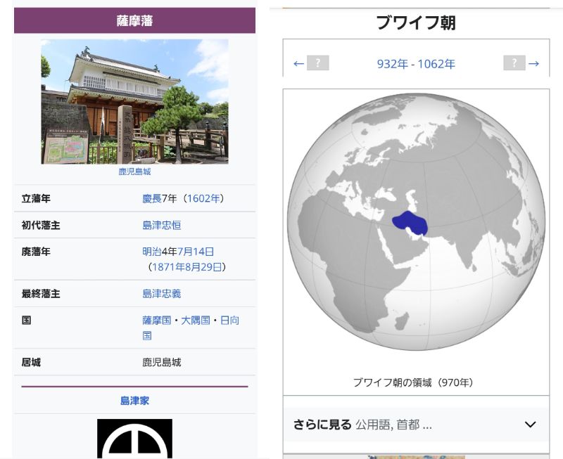Open the 1602年 year link

[203, 199]
